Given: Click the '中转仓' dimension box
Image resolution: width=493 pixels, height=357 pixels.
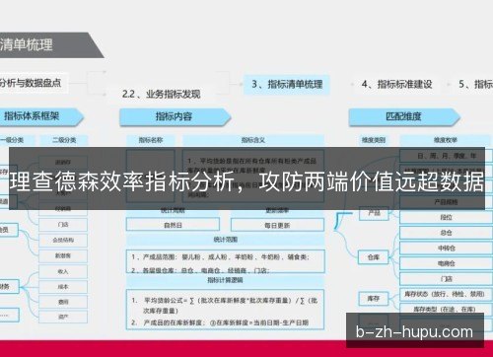Looking at the screenshot, I should (x=447, y=249).
